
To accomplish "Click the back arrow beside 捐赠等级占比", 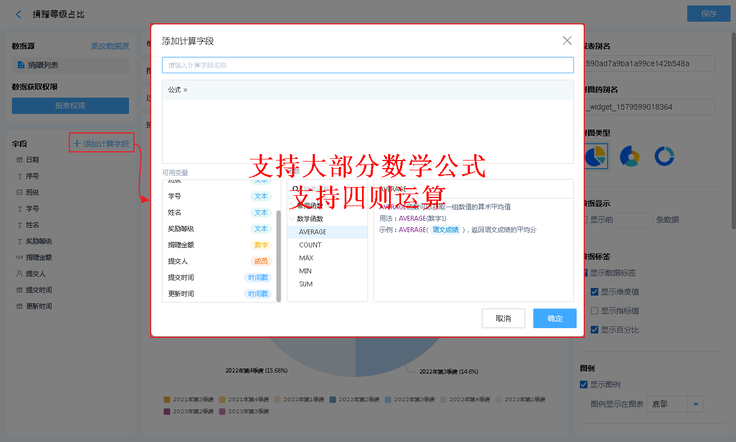I will pyautogui.click(x=19, y=15).
